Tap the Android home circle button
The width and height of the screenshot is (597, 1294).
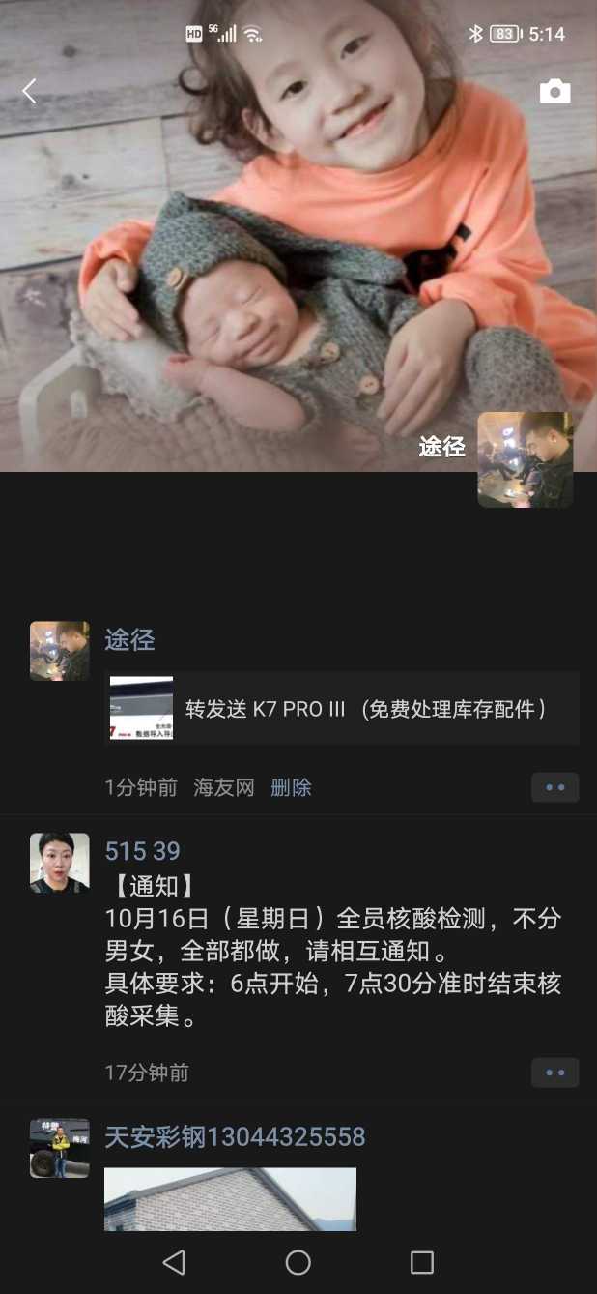(x=298, y=1261)
